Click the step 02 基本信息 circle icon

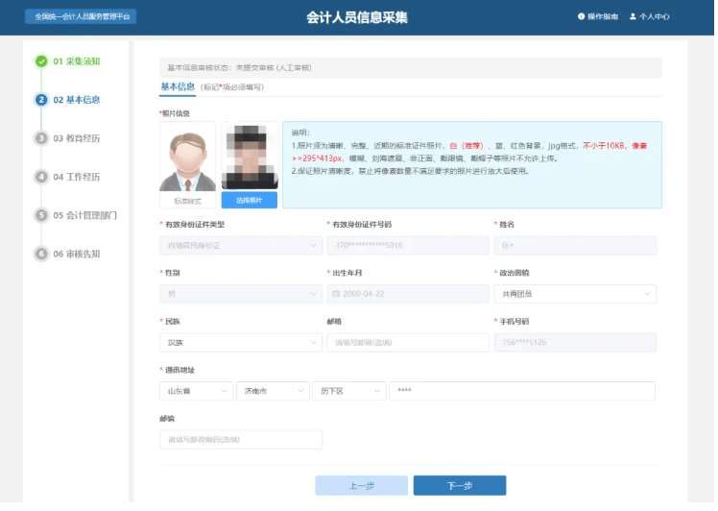point(41,100)
